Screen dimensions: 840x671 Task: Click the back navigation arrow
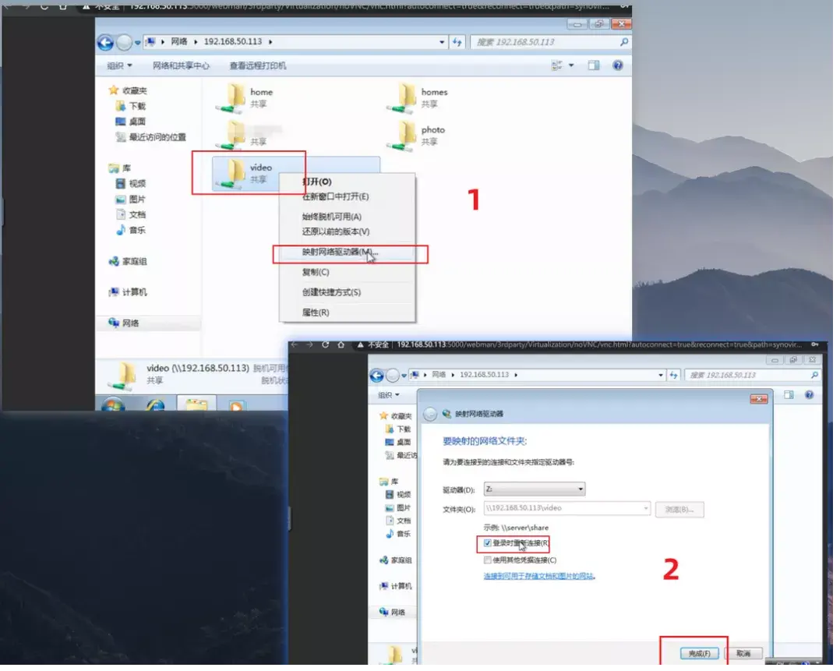(x=104, y=42)
